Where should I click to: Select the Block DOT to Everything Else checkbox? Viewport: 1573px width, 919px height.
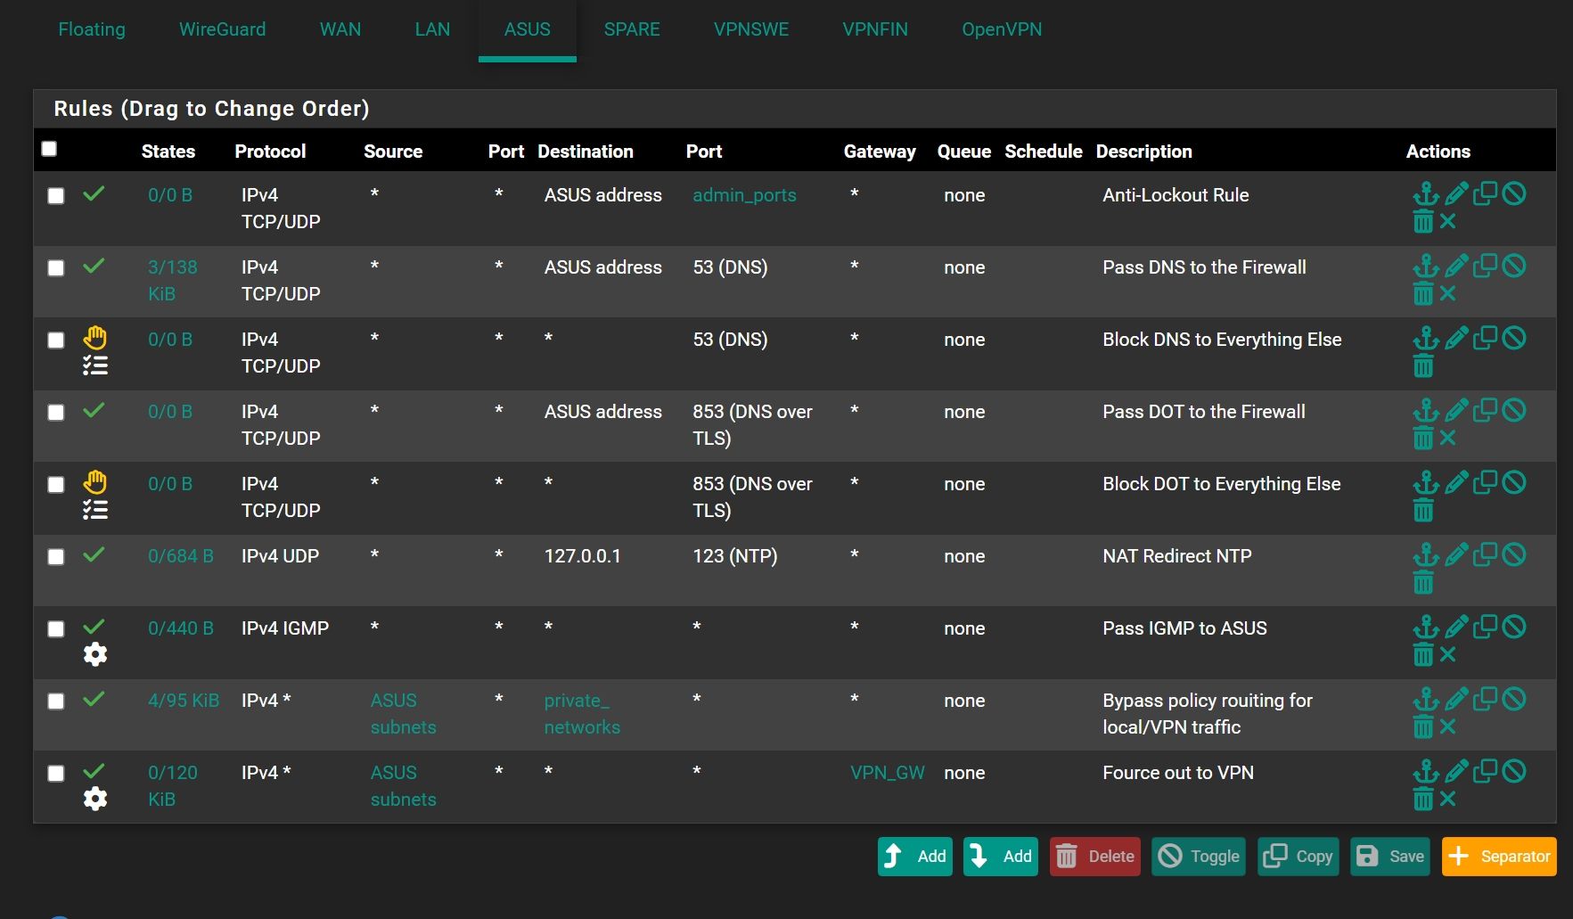click(x=56, y=485)
